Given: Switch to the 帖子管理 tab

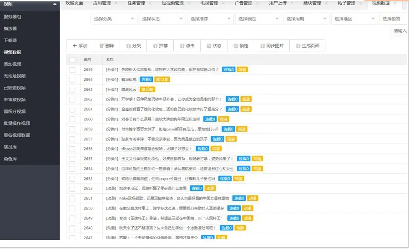Looking at the screenshot, I should click(x=346, y=3).
